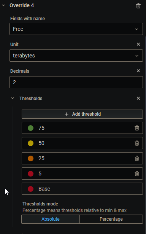This screenshot has height=234, width=146.
Task: Collapse the Thresholds section
Action: click(x=13, y=98)
